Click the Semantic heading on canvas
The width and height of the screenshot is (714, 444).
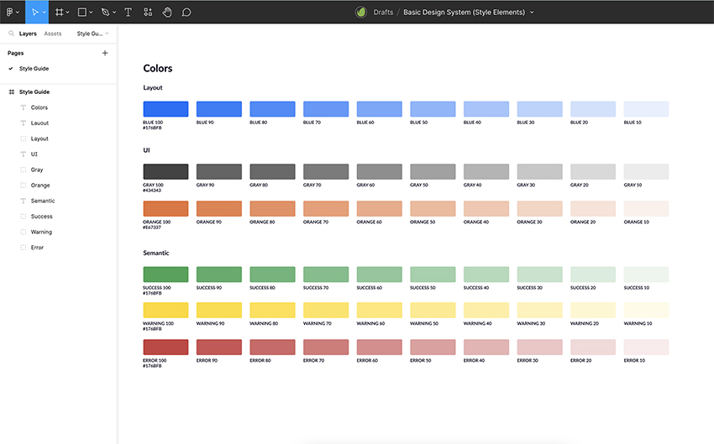(x=155, y=253)
